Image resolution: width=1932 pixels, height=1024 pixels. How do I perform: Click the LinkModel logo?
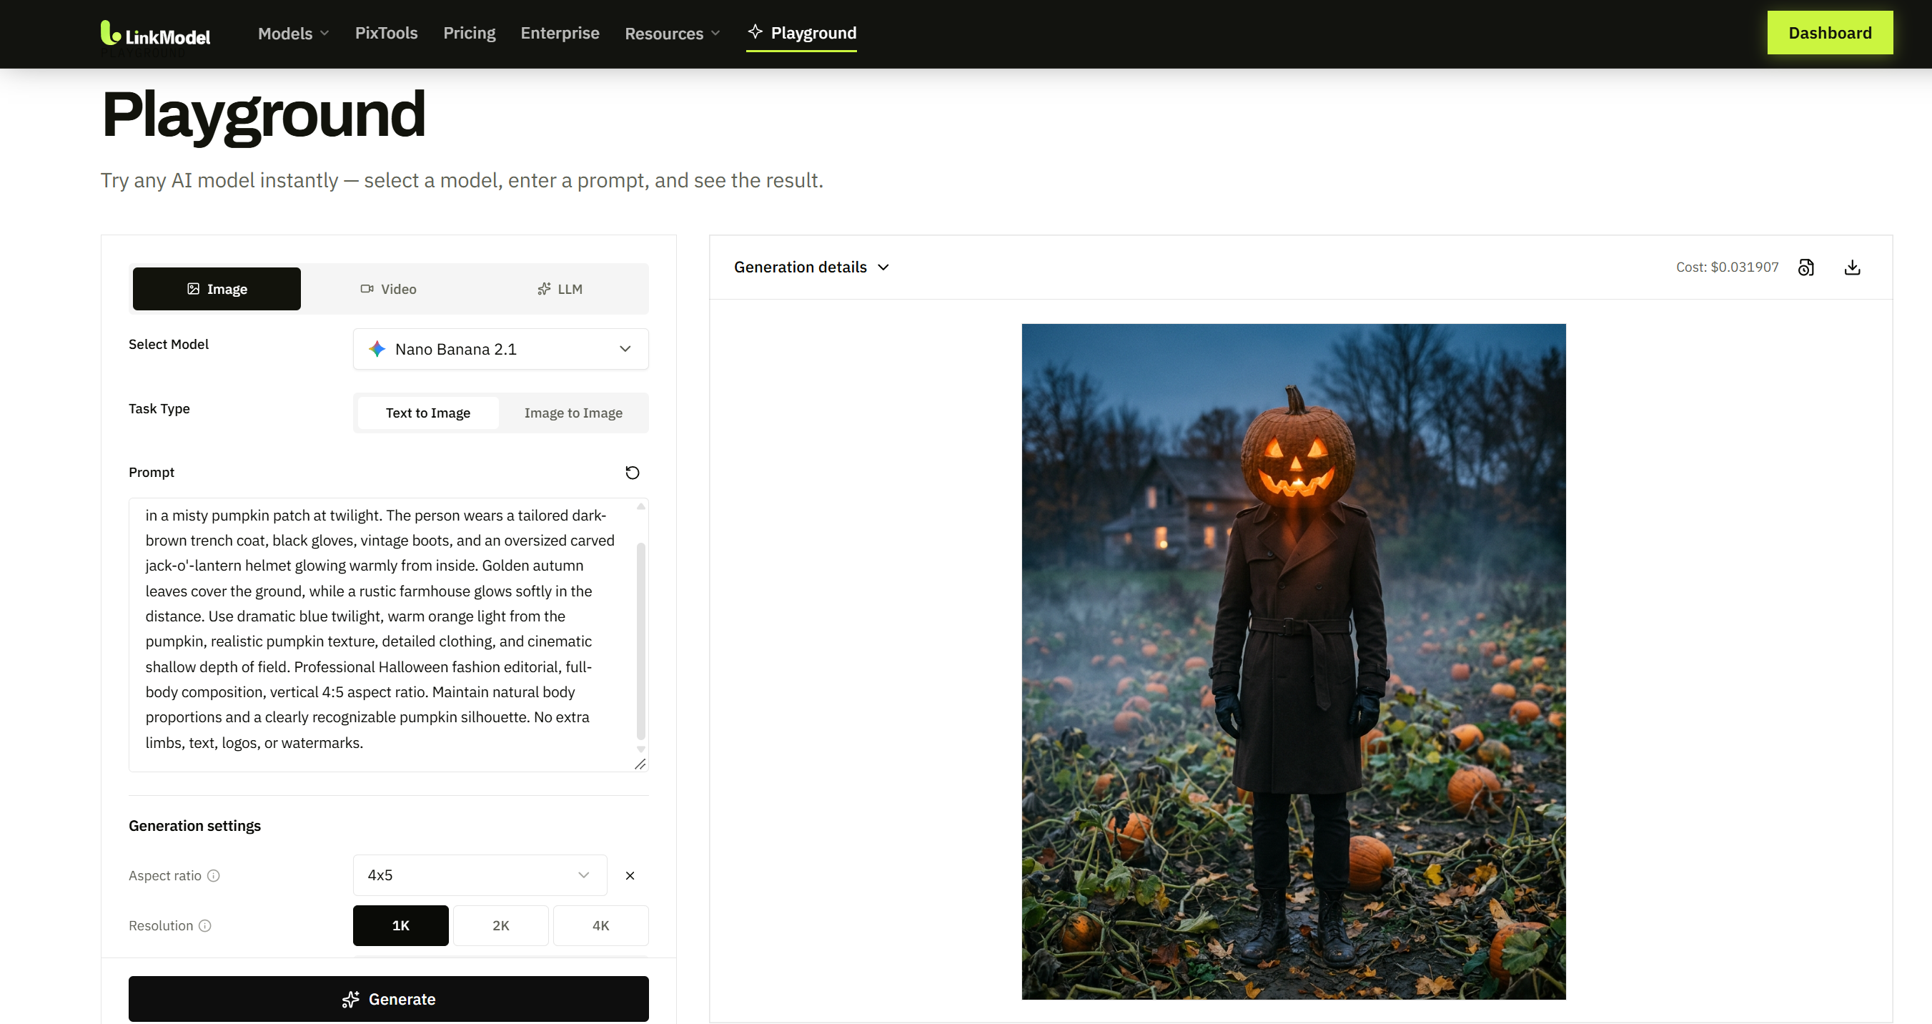click(155, 33)
